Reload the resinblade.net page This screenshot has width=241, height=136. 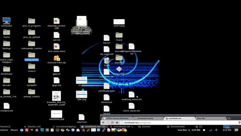(112, 122)
